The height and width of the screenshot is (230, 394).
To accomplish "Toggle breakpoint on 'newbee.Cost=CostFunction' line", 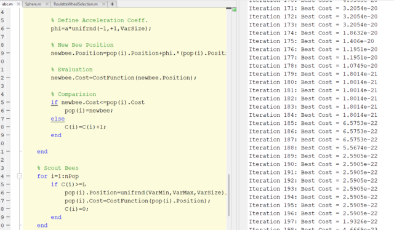I will click(x=8, y=77).
